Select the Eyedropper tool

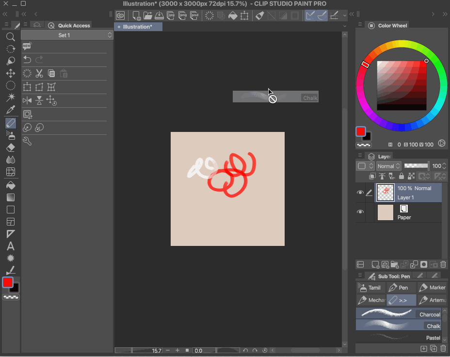point(11,110)
